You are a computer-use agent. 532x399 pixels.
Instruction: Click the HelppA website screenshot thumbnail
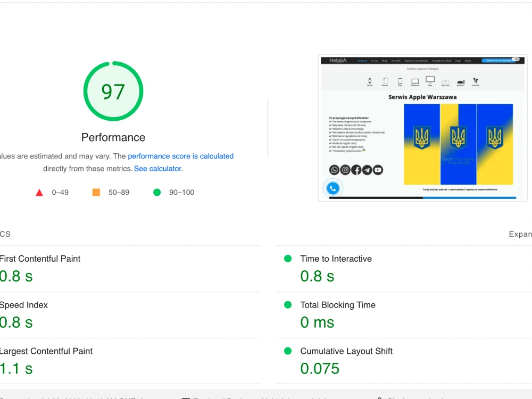pos(422,128)
